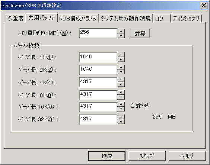Decrease memory size with down arrow
This screenshot has width=210, height=165.
tap(121, 36)
